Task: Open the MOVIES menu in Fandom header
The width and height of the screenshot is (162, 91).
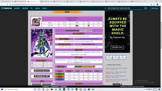Action: (25, 8)
